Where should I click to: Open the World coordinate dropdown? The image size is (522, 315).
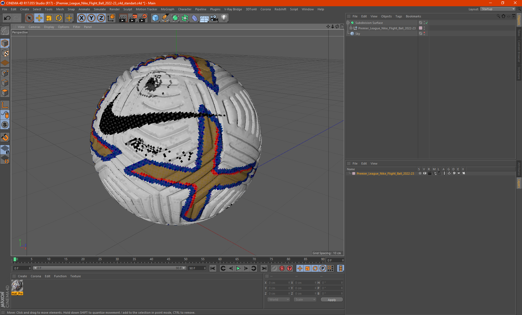tap(279, 300)
